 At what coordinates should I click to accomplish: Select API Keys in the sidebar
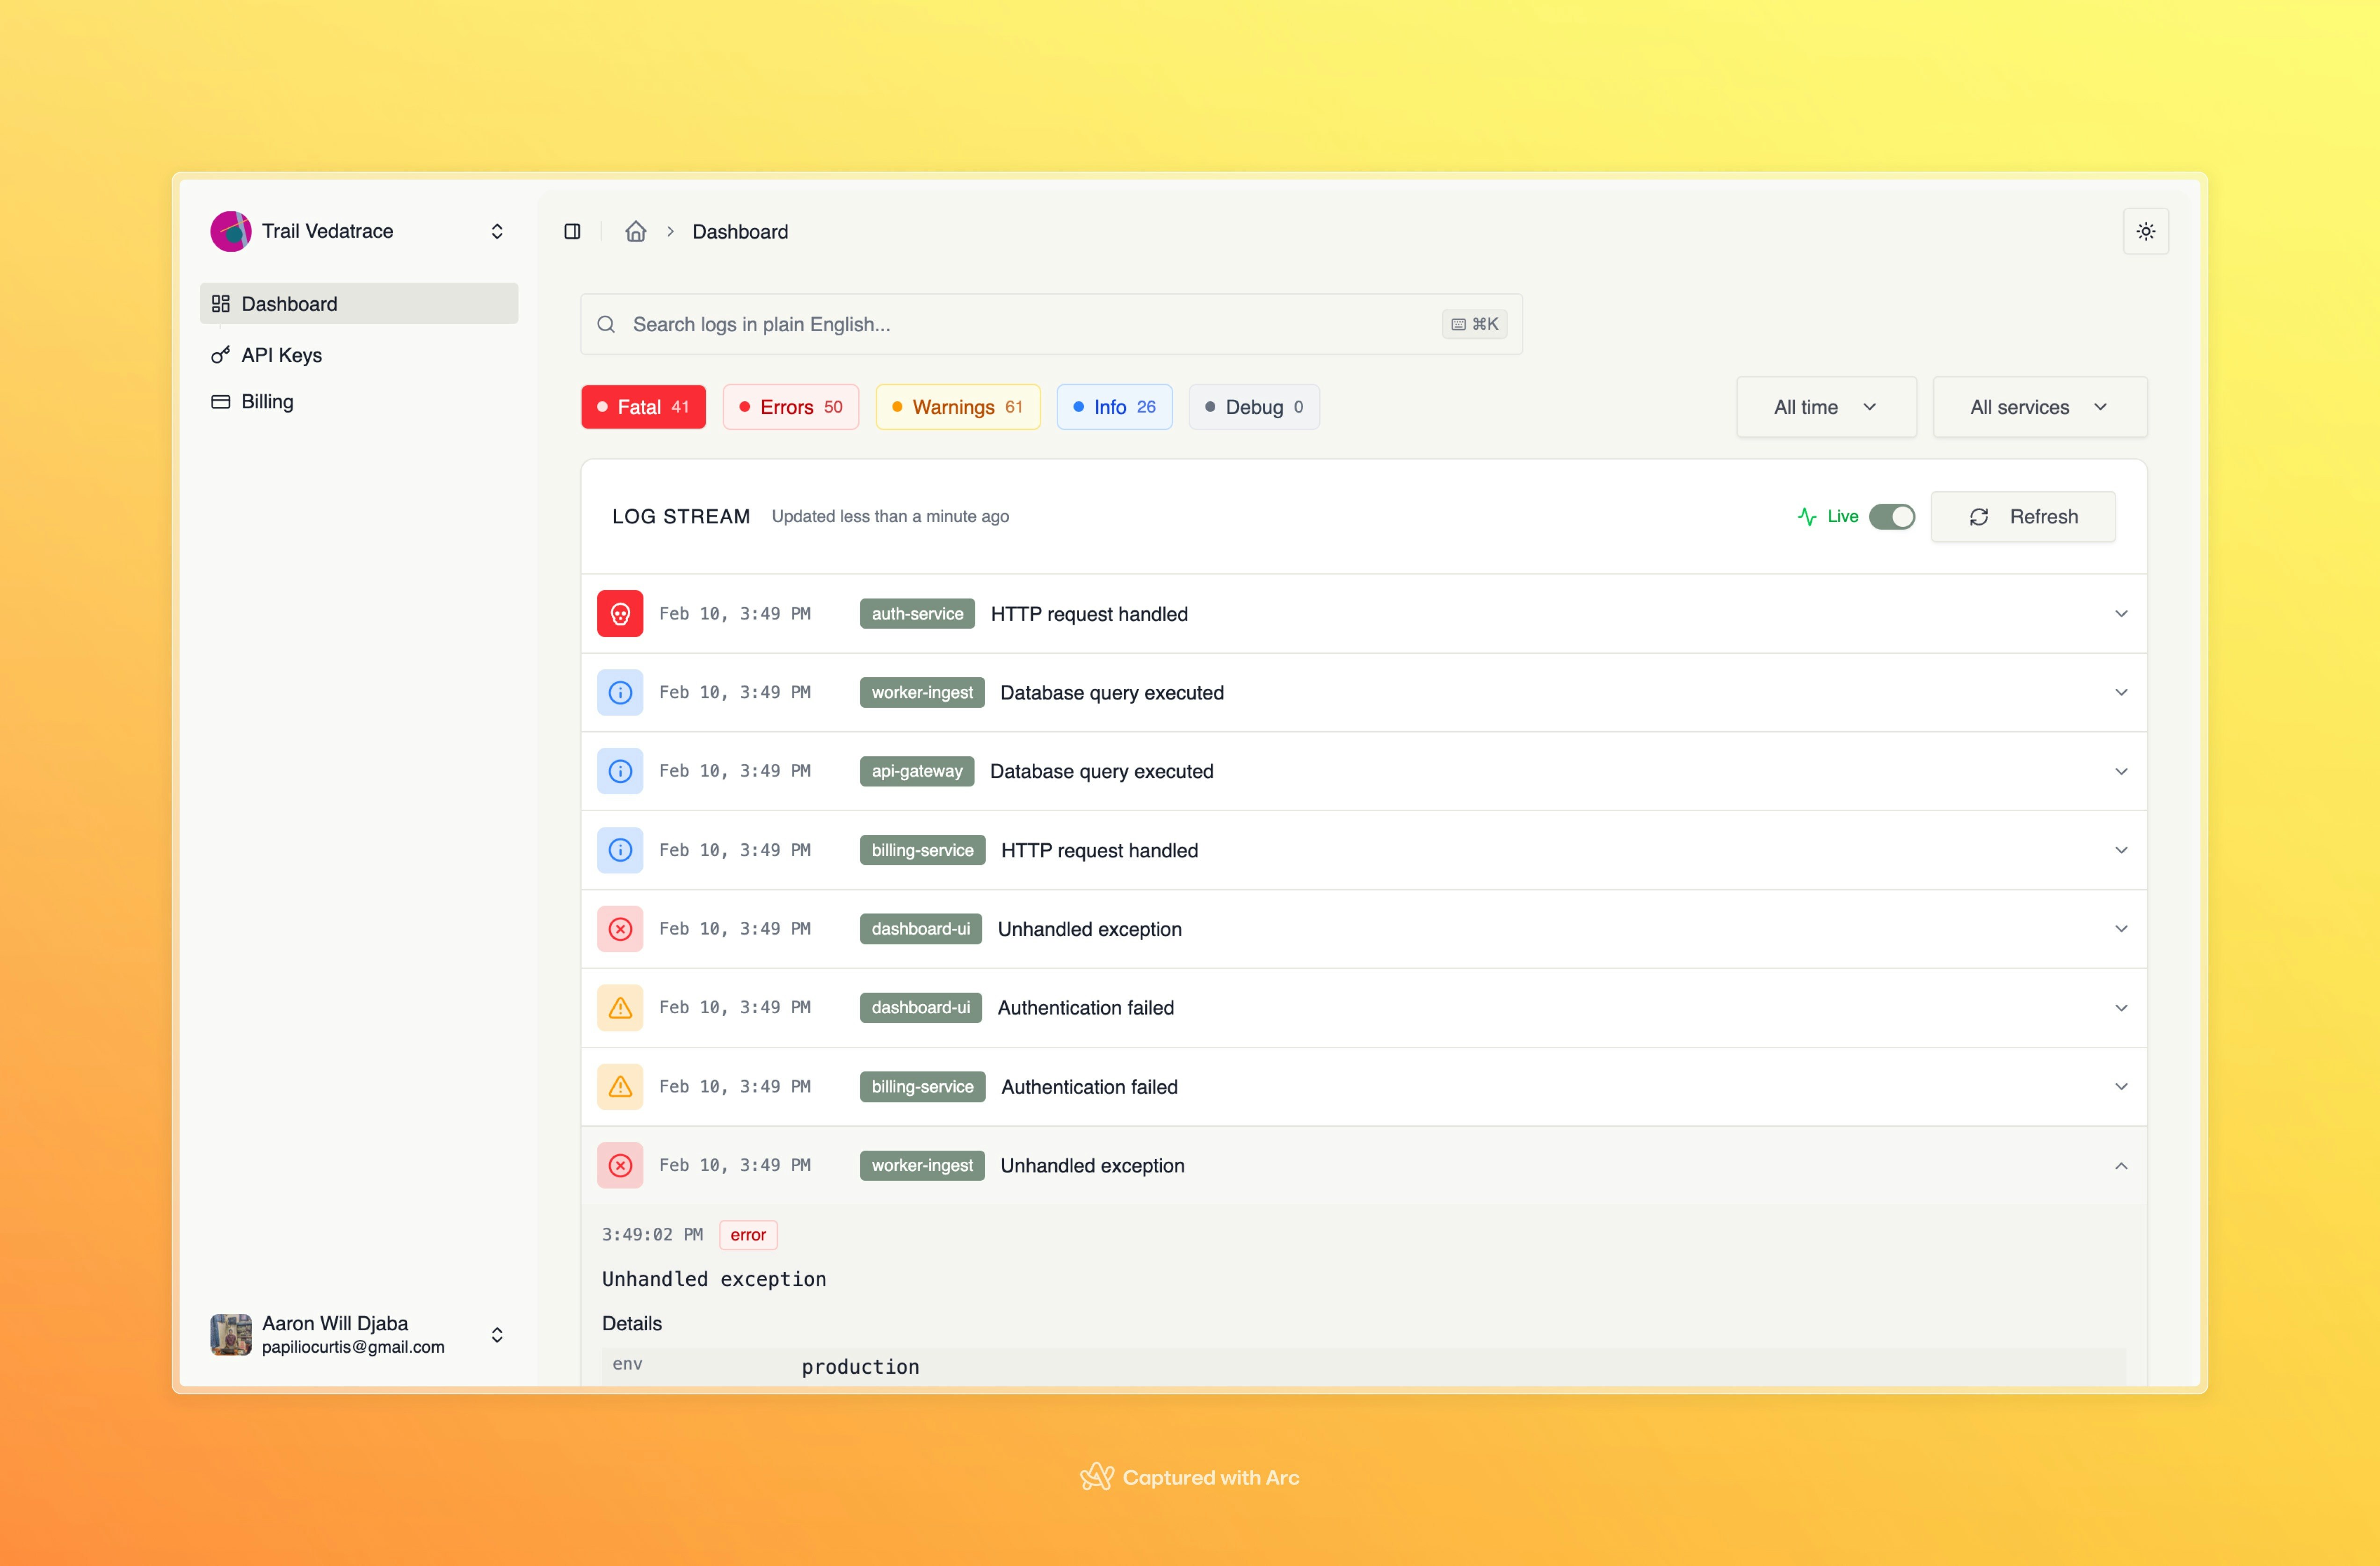click(281, 354)
